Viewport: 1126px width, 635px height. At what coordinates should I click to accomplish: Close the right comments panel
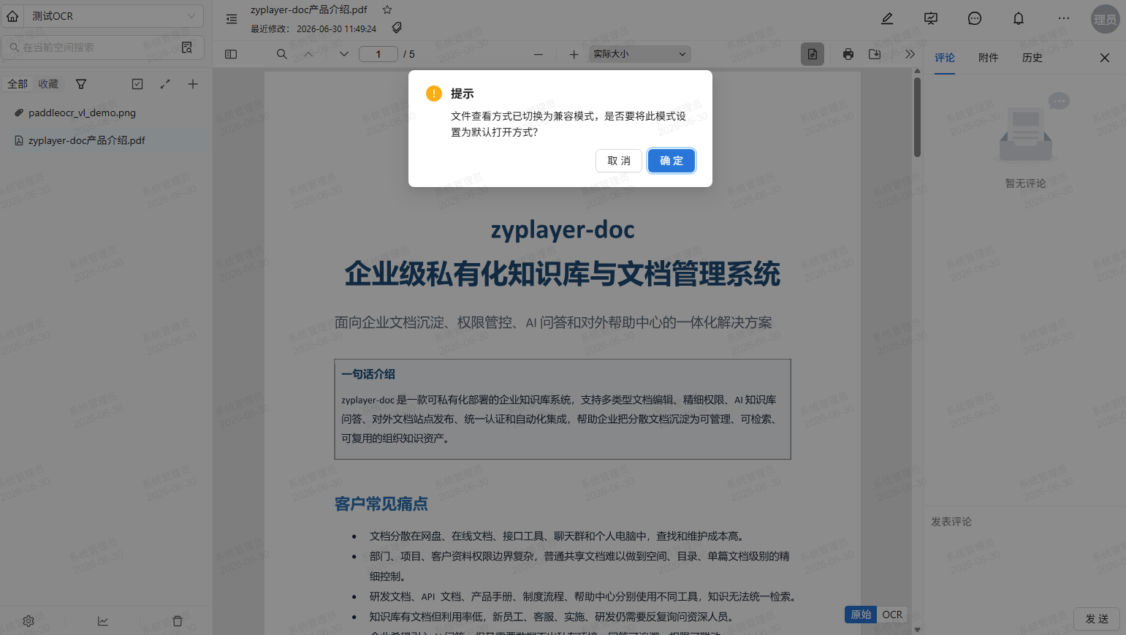[1105, 58]
